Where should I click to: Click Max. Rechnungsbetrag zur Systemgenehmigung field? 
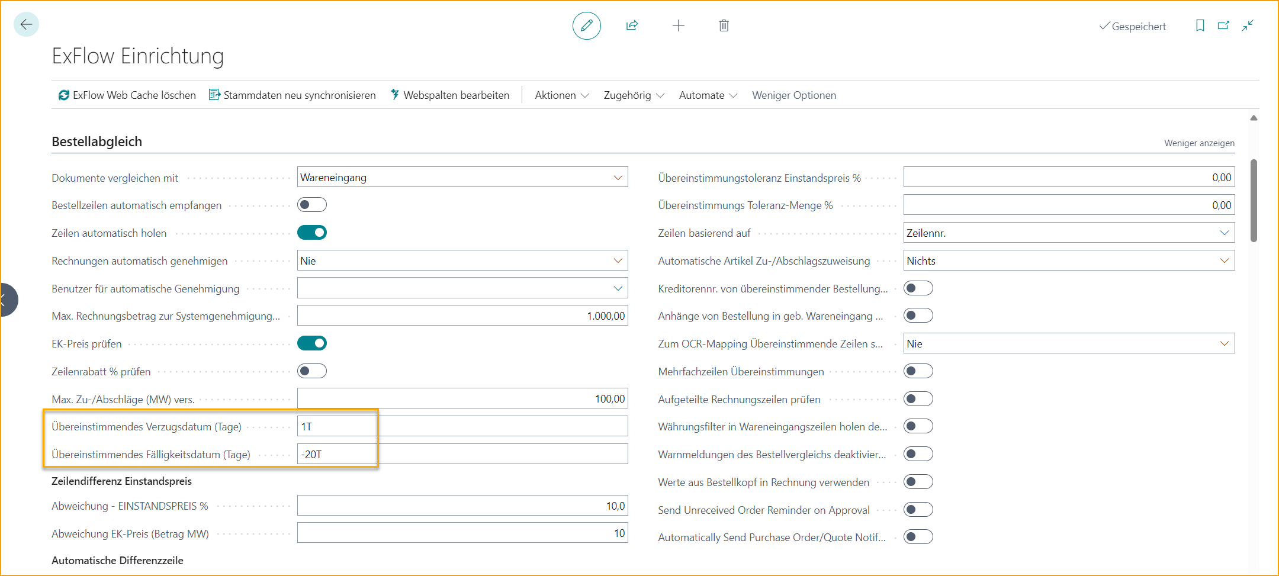pyautogui.click(x=462, y=316)
